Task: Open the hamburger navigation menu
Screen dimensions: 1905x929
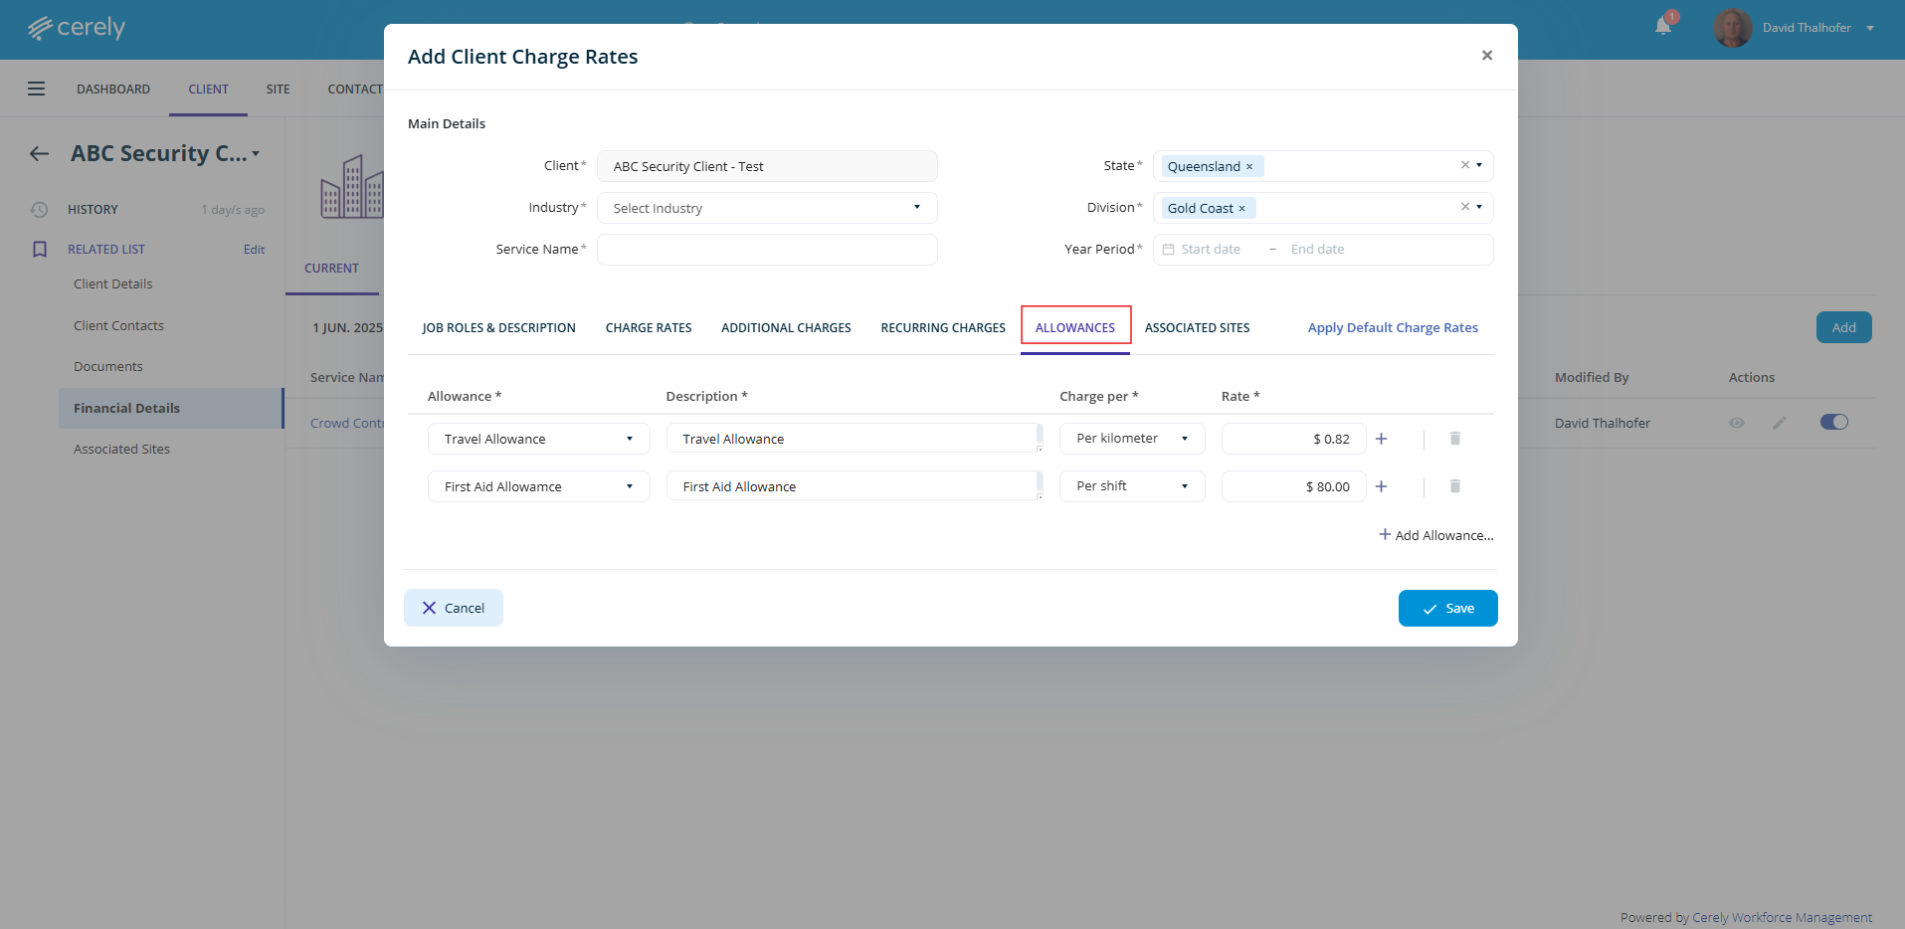Action: pyautogui.click(x=36, y=89)
